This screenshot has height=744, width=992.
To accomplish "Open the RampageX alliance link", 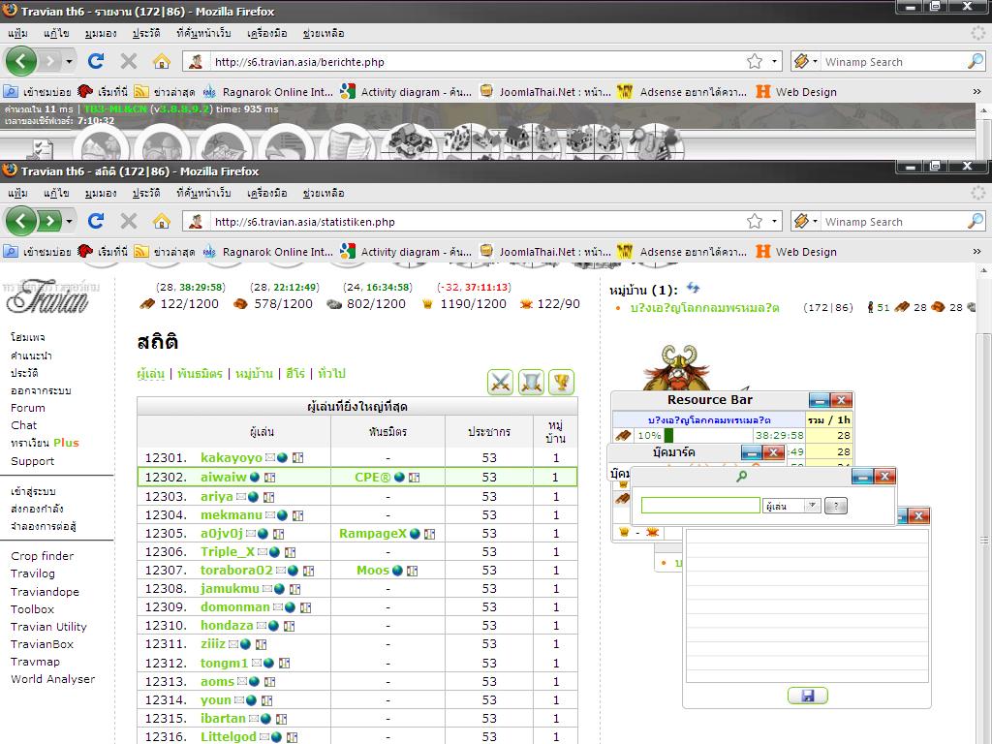I will pos(373,534).
